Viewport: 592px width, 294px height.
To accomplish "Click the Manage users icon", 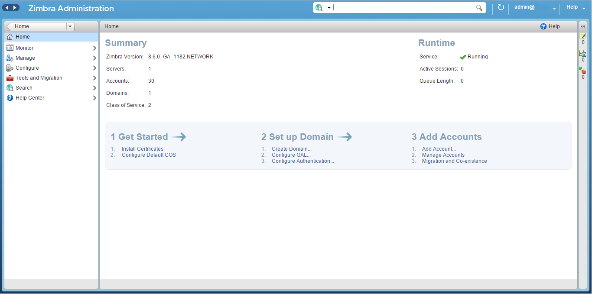I will 10,58.
